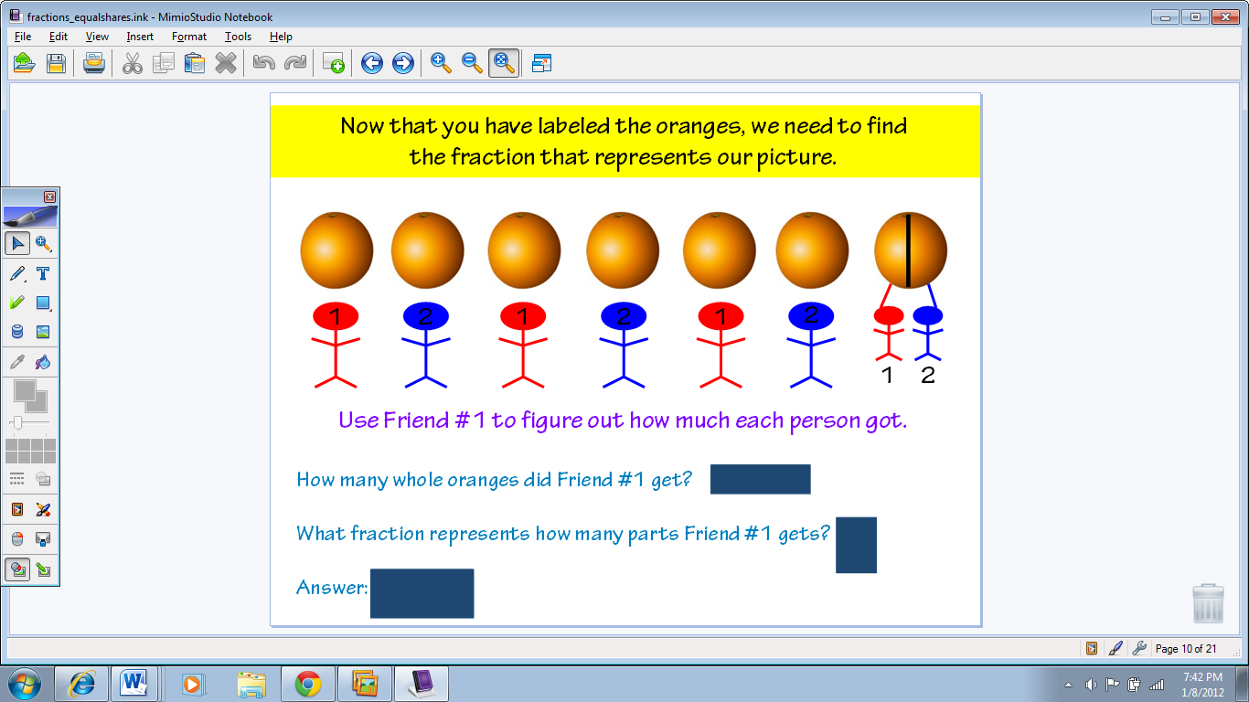This screenshot has width=1249, height=702.
Task: Delete selection with the gray X icon
Action: 226,63
